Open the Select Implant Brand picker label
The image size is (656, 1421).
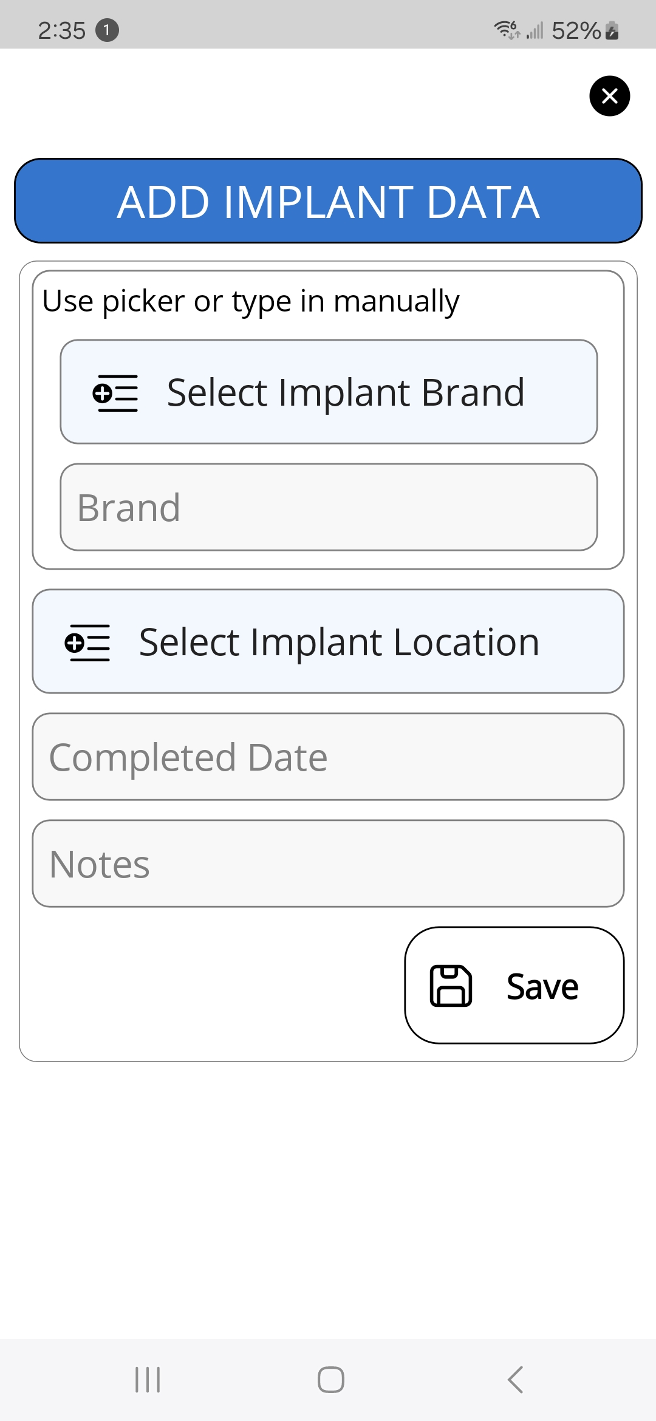coord(346,393)
